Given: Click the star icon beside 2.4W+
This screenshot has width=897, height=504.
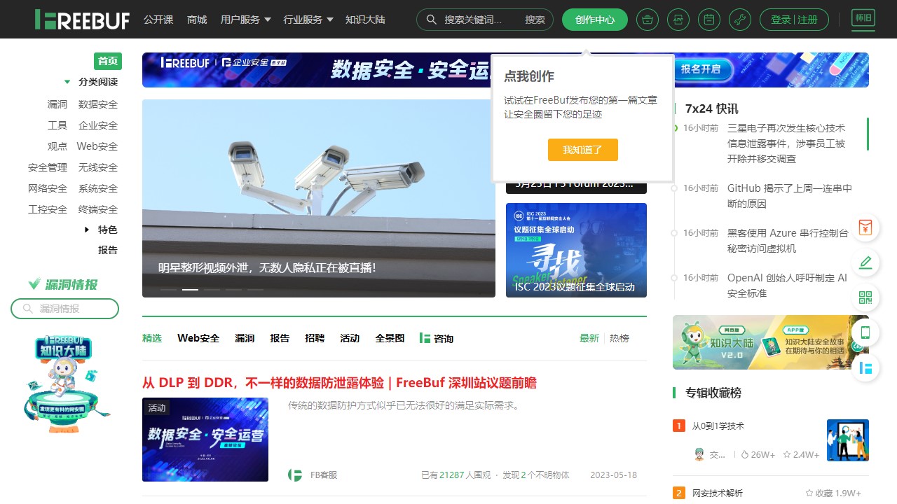Looking at the screenshot, I should click(787, 454).
